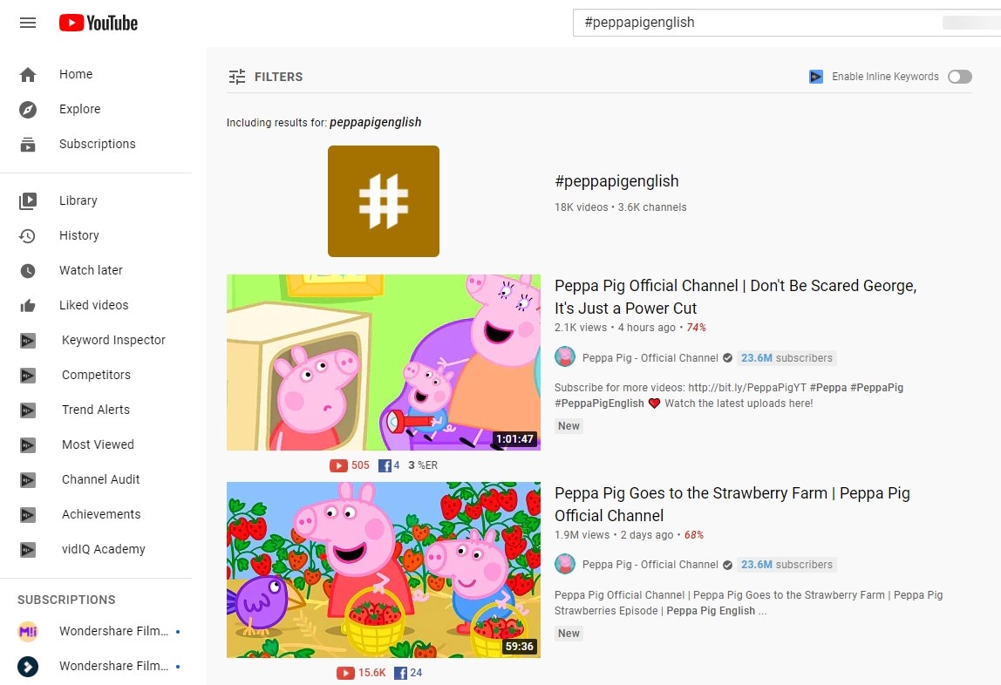The height and width of the screenshot is (685, 1001).
Task: Click vidIQ logo next to Enable Inline Keywords
Action: pyautogui.click(x=816, y=77)
